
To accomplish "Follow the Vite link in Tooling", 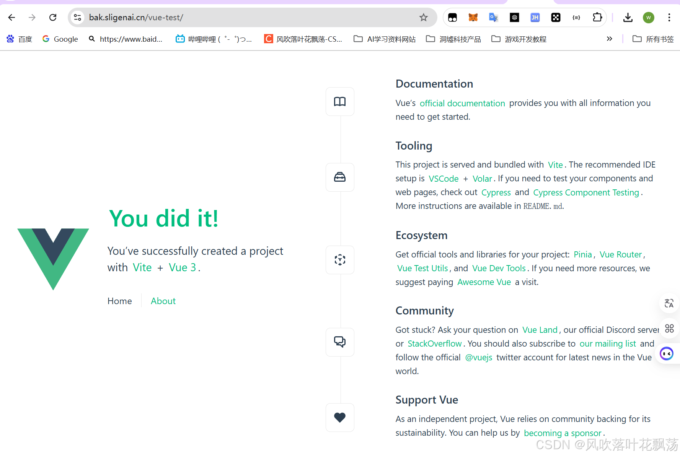I will pos(555,165).
